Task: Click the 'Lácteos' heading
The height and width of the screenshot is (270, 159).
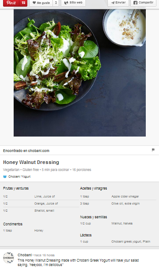Action: (86, 235)
